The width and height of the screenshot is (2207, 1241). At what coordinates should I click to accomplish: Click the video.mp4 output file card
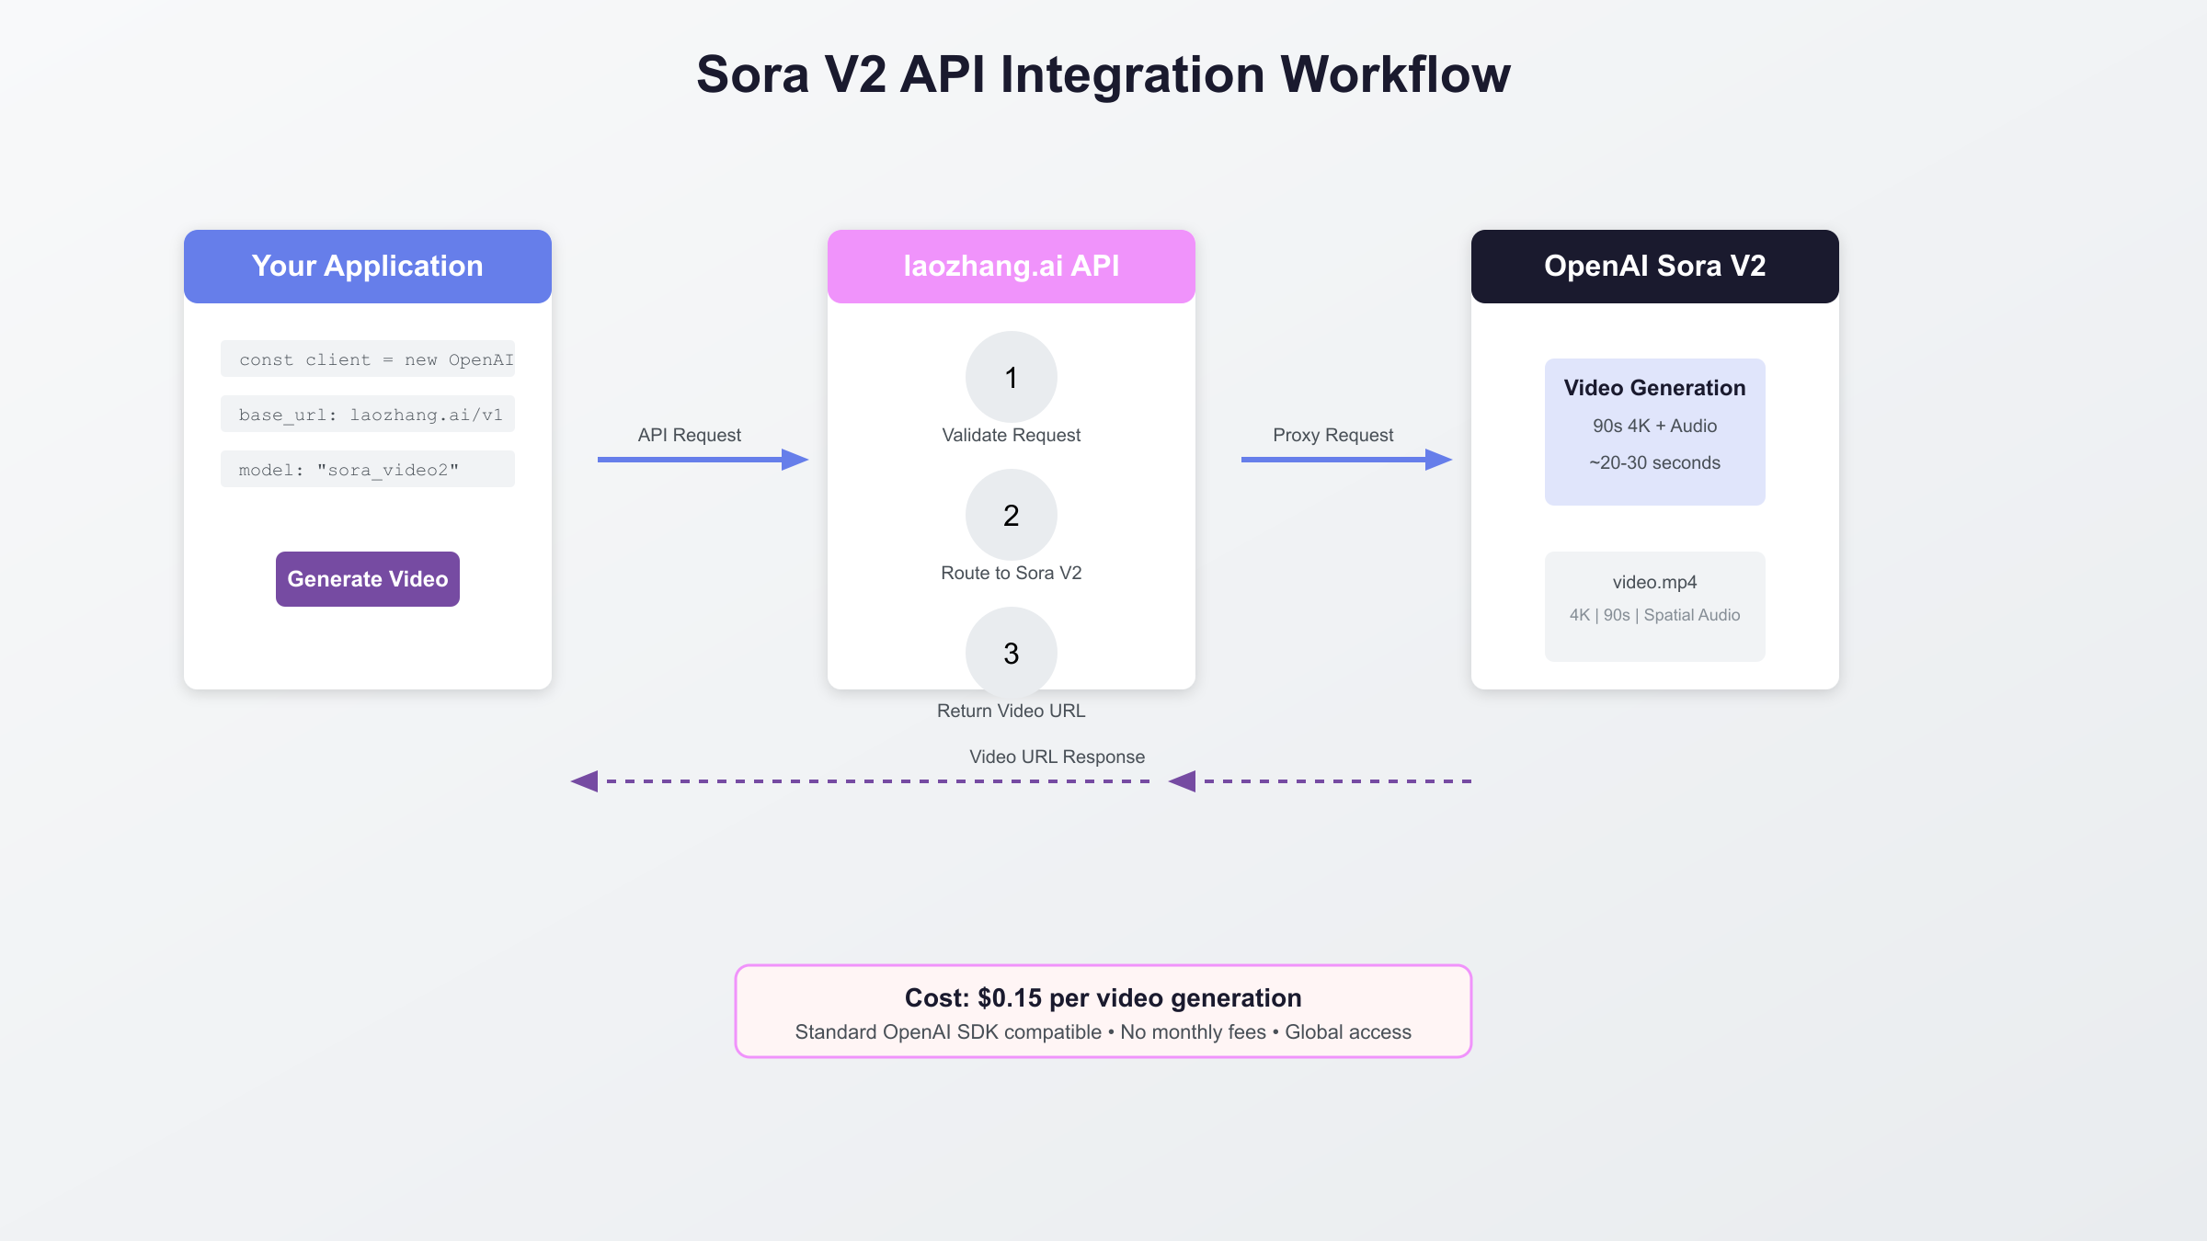pos(1654,606)
